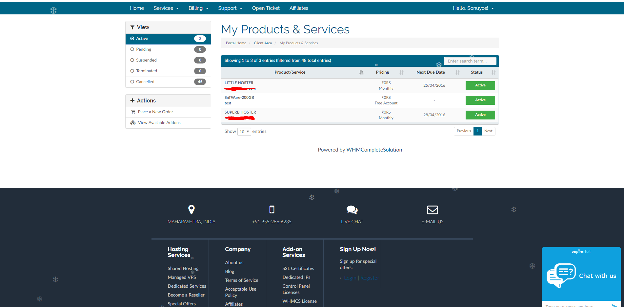Open the WHMCompleteSolution link
This screenshot has width=624, height=307.
[x=374, y=150]
